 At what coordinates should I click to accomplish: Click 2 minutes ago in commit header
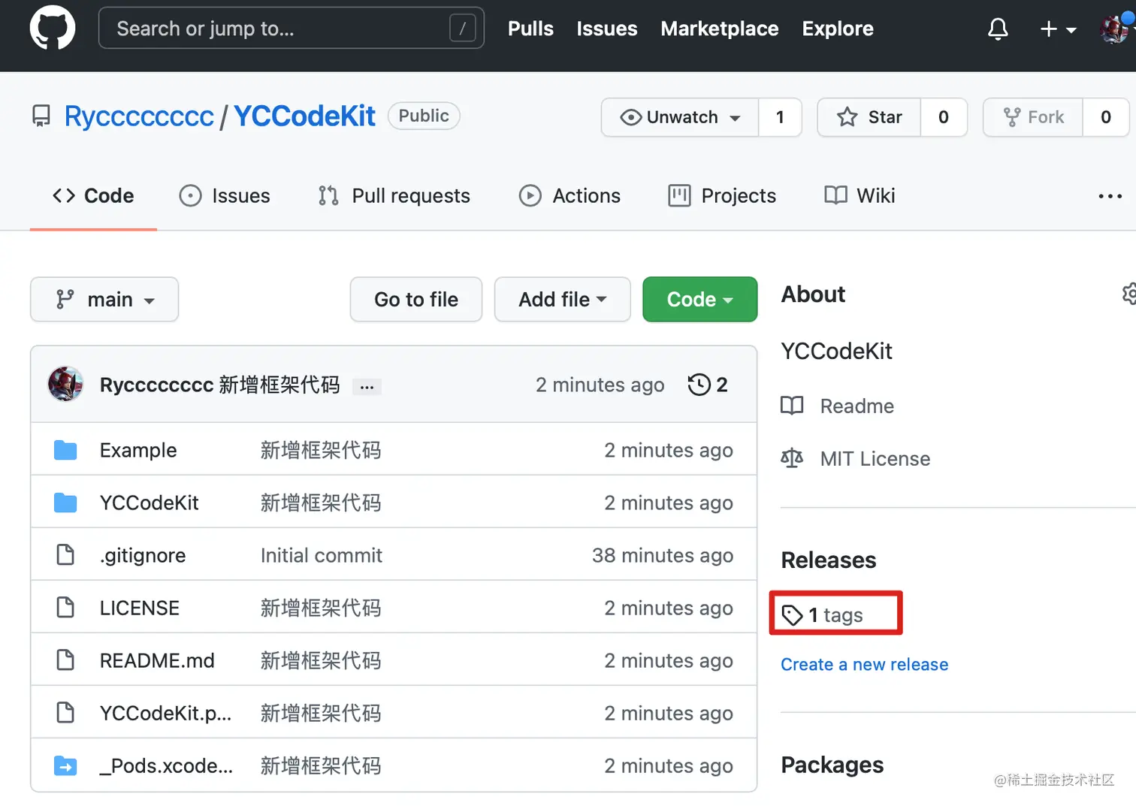click(600, 385)
